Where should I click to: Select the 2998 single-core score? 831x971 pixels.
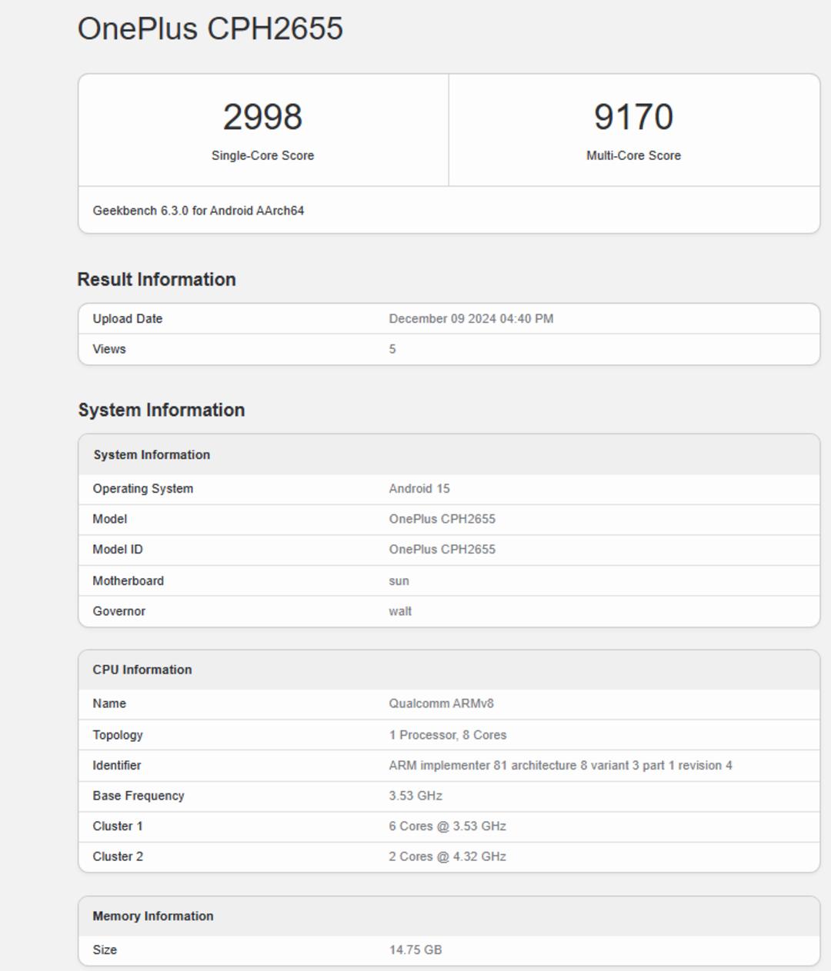[x=262, y=117]
